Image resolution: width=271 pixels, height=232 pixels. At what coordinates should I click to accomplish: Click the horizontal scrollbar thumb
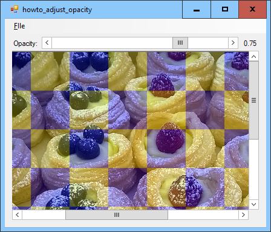(117, 214)
